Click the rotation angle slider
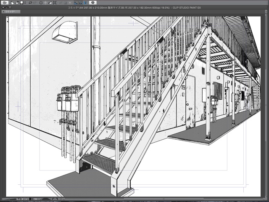 coord(46,199)
